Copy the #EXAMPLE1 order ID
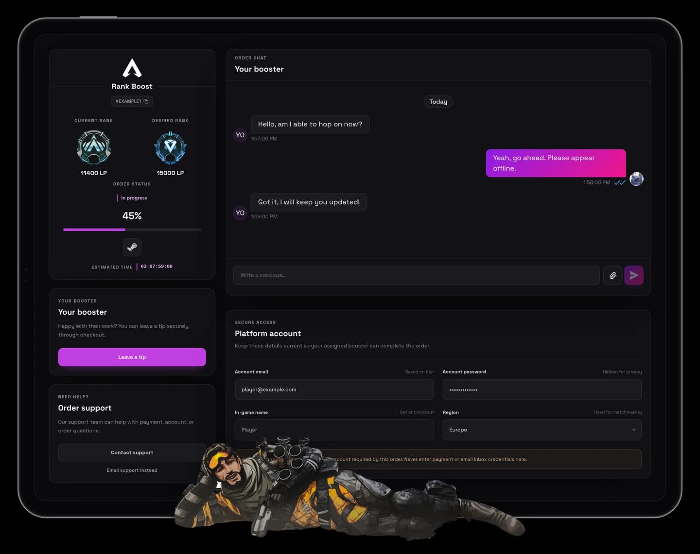This screenshot has width=700, height=554. (146, 101)
